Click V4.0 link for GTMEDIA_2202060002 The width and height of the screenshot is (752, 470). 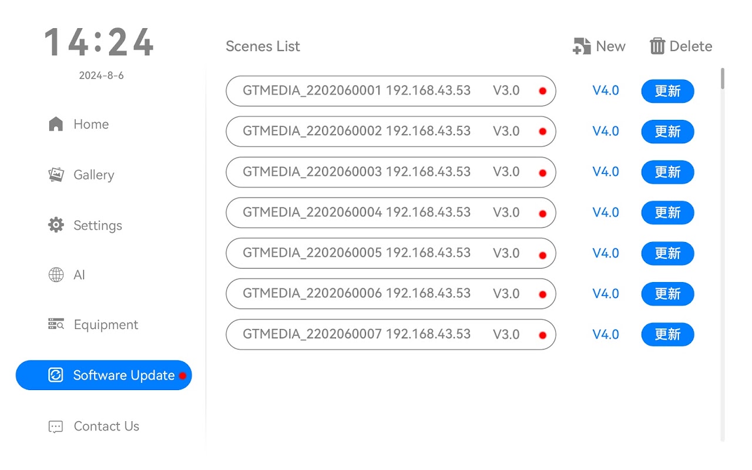[x=606, y=131]
